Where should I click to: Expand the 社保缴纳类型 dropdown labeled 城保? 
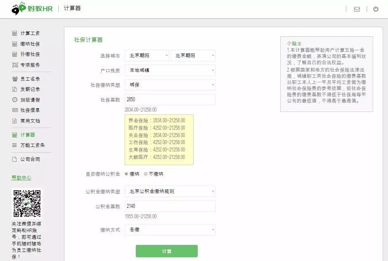coord(170,85)
